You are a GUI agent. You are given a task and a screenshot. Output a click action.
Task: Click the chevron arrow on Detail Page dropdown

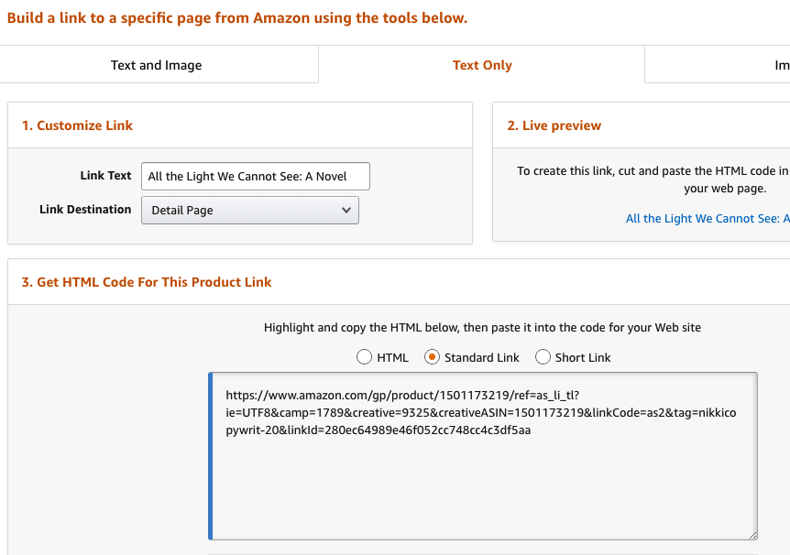click(x=346, y=210)
